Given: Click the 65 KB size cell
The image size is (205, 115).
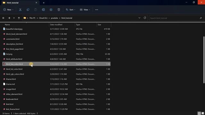Looking at the screenshot, I should coord(108,54).
